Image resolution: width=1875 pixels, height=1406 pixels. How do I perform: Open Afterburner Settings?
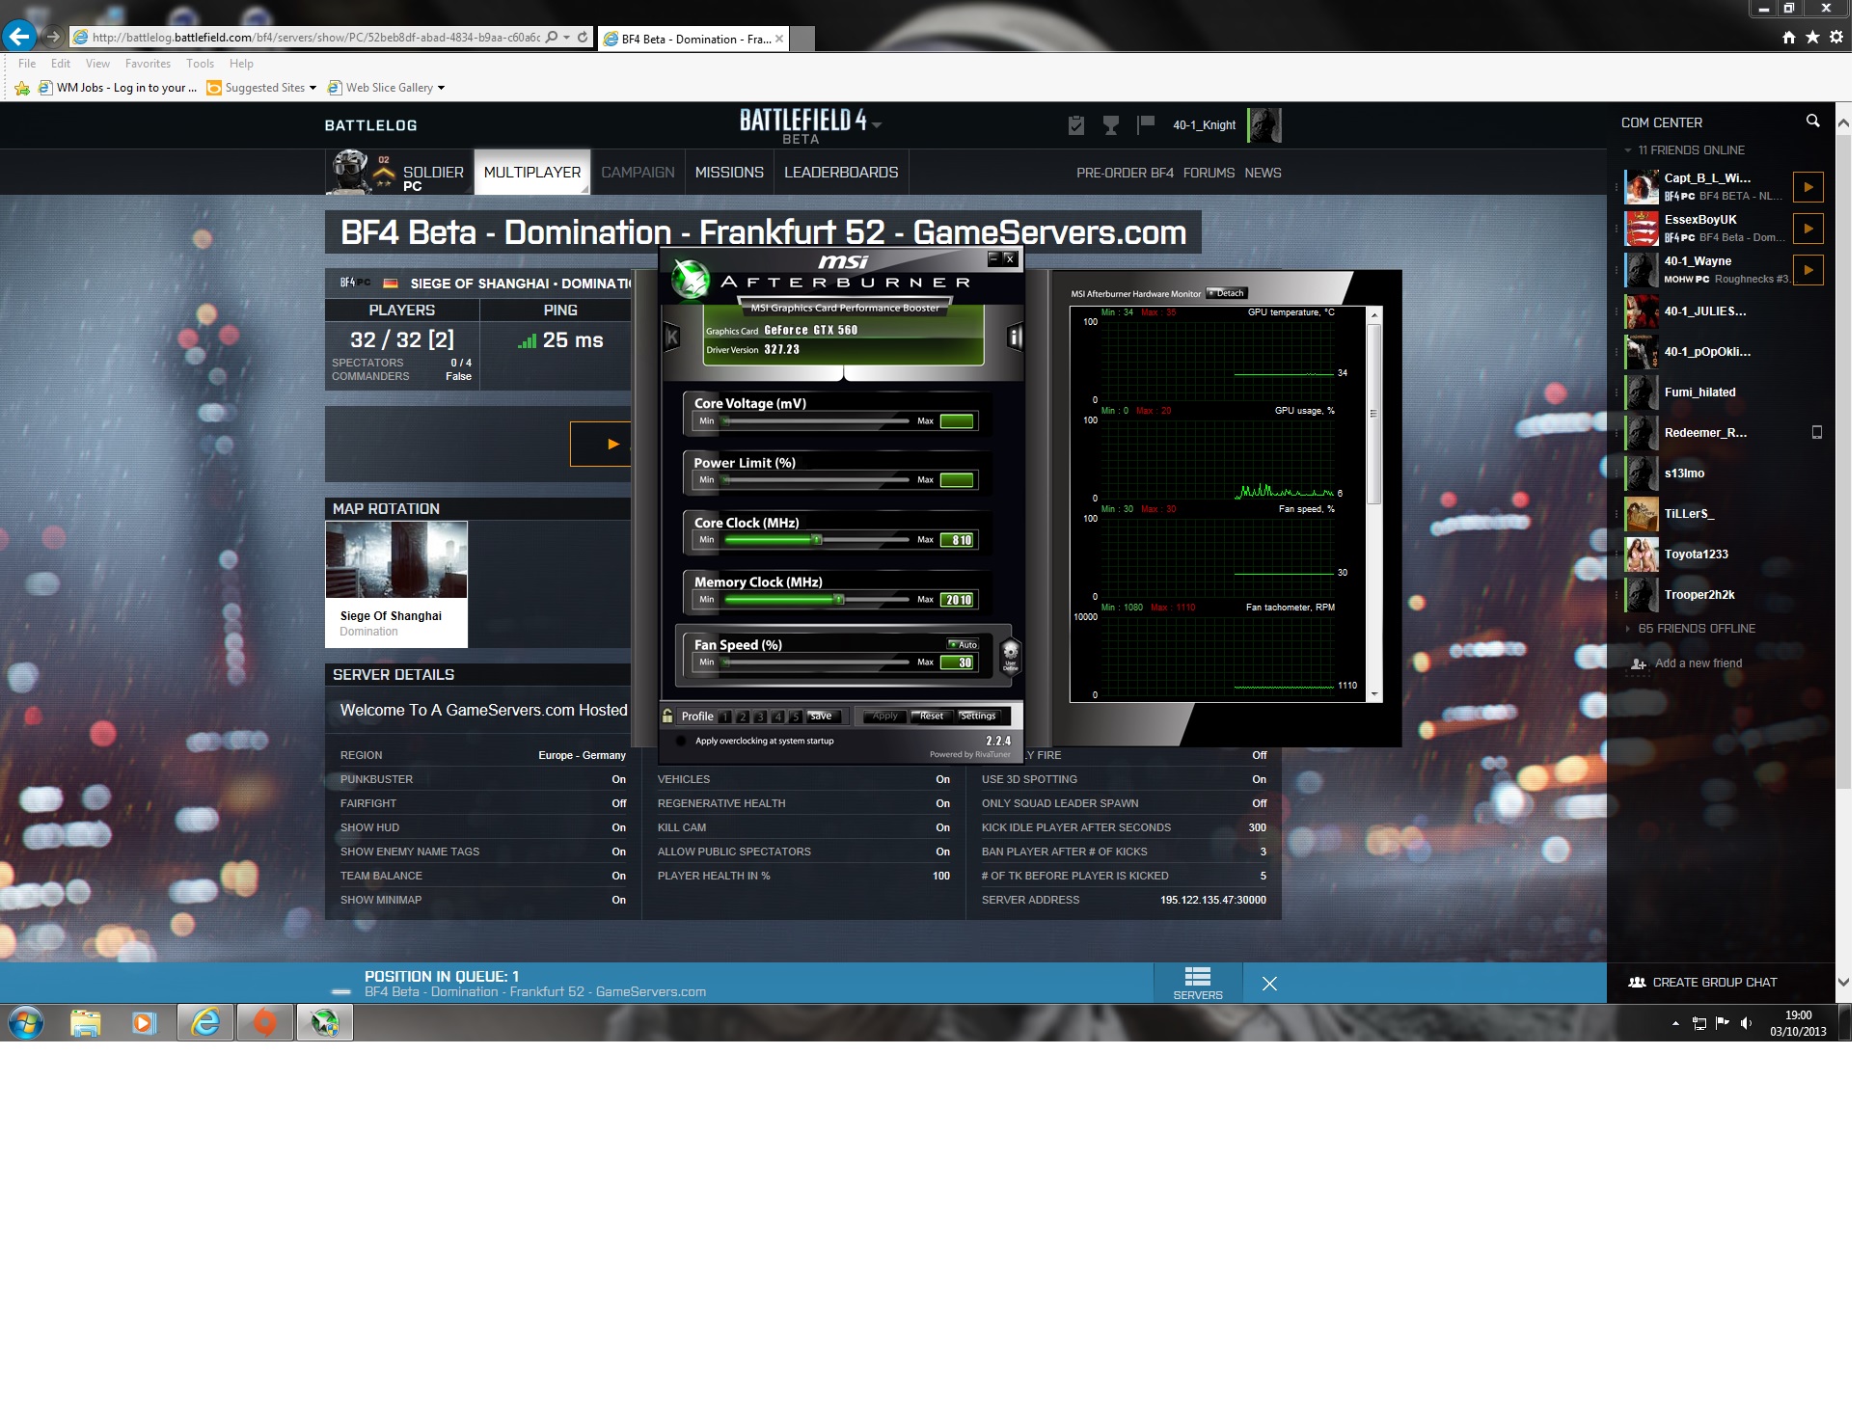point(978,717)
